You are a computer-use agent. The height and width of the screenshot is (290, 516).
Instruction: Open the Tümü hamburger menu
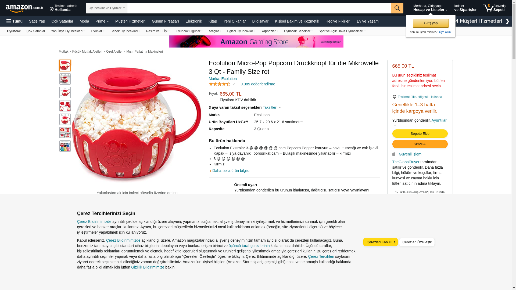pos(15,21)
